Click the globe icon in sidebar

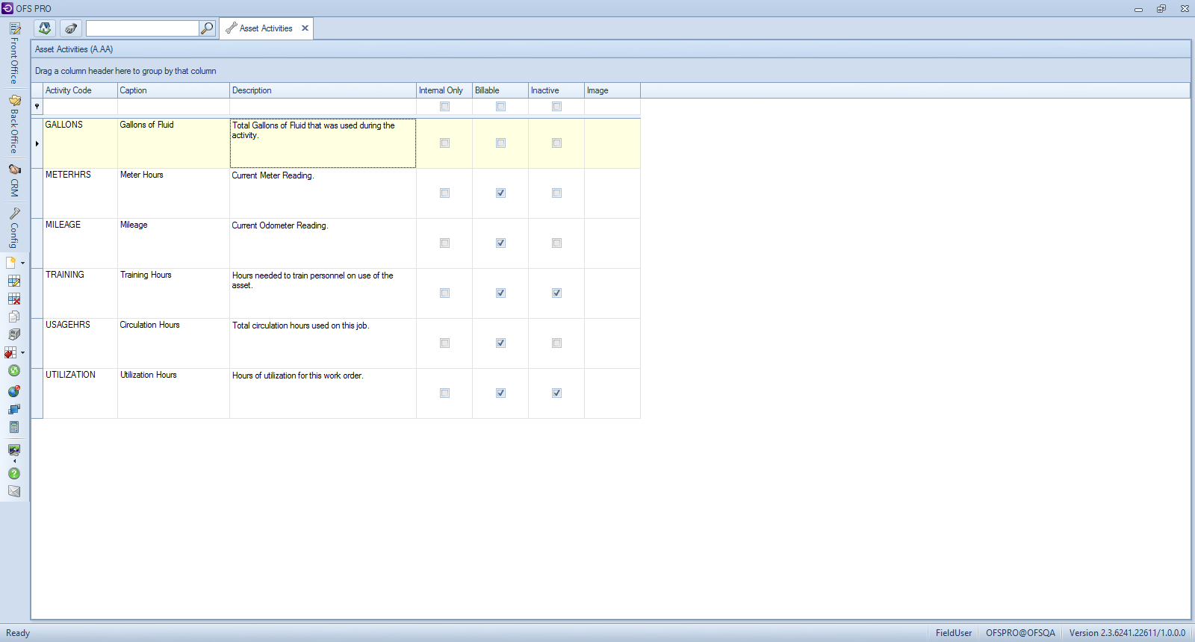(14, 391)
